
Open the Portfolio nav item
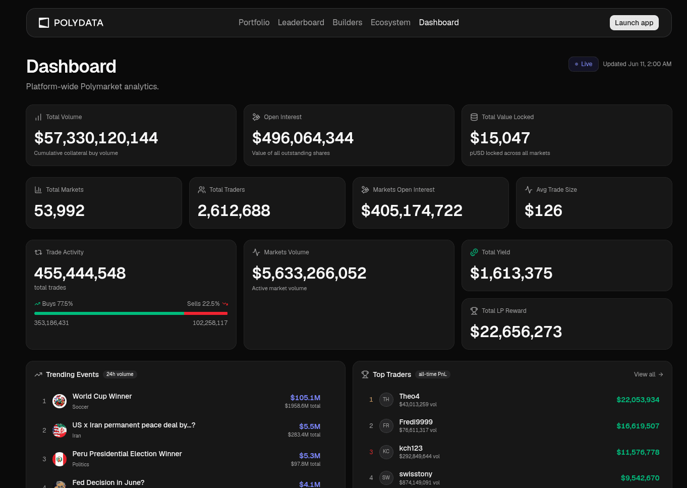(x=254, y=23)
